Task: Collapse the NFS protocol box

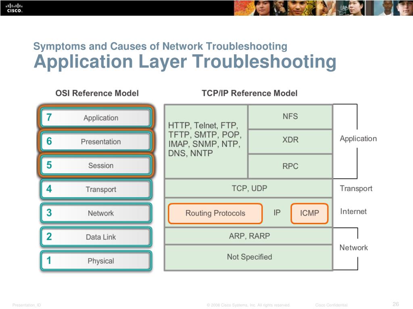Action: click(291, 116)
